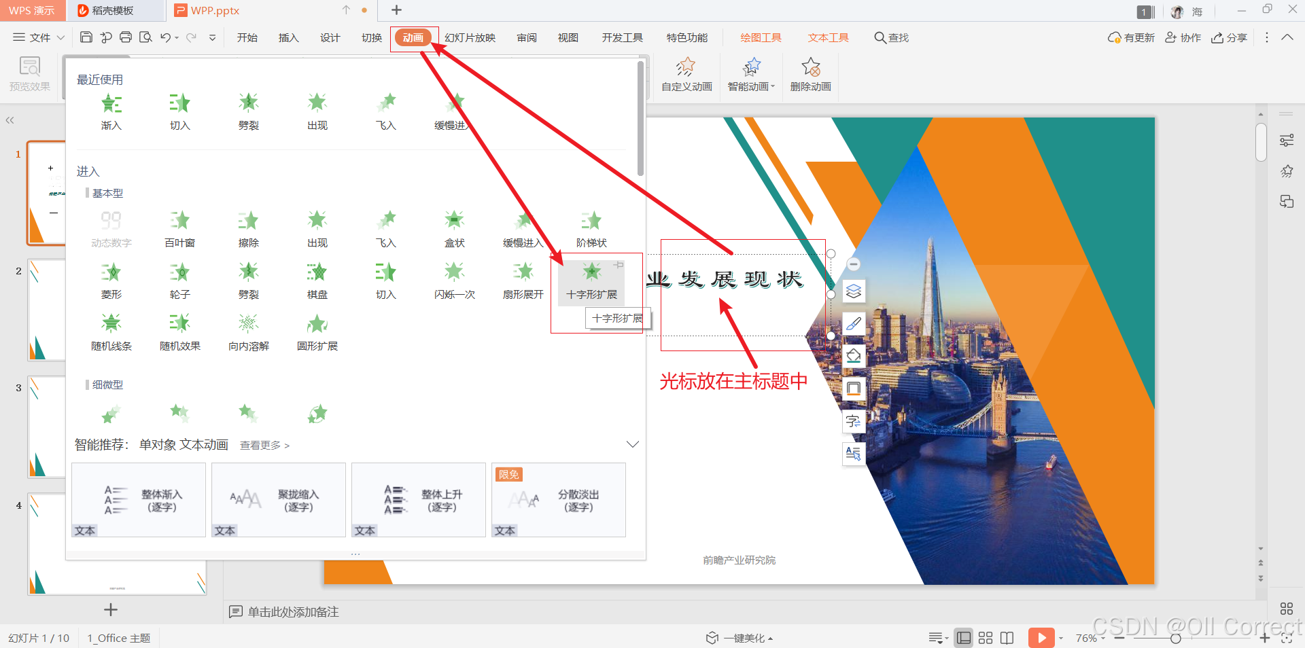Screen dimensions: 1305x648
Task: Choose 整体渐入 (逐字) text animation
Action: (x=139, y=500)
